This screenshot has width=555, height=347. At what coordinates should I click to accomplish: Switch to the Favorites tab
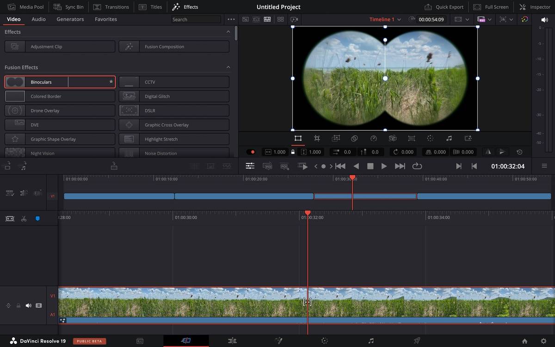[106, 19]
